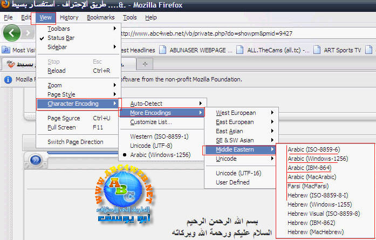Click the blue round icon in page header
376x240 pixels.
[37, 161]
